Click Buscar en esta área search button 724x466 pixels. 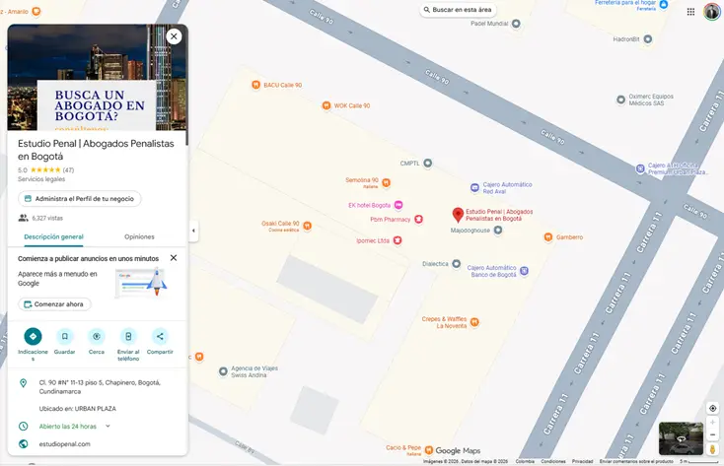(x=458, y=10)
